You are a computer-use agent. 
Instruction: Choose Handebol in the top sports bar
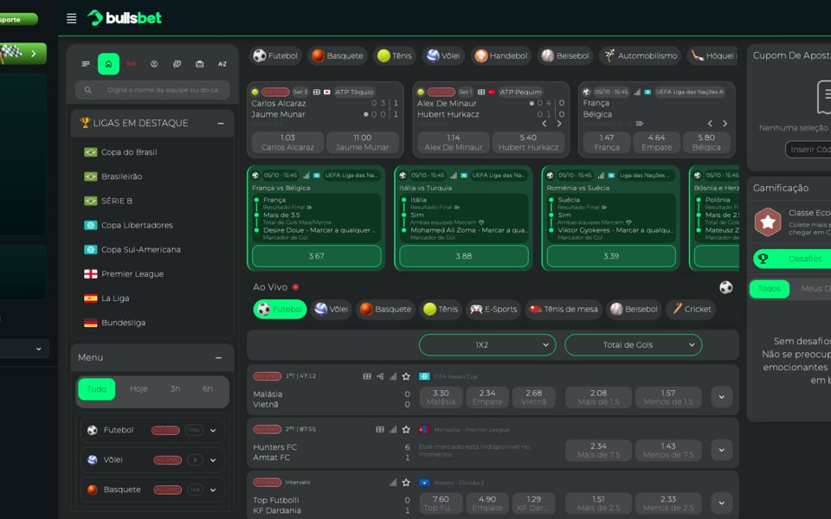501,55
